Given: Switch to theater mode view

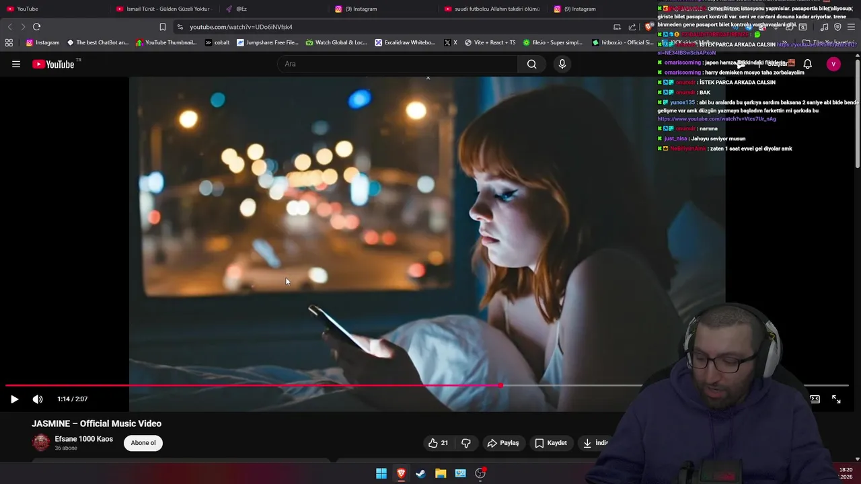Looking at the screenshot, I should (x=815, y=399).
